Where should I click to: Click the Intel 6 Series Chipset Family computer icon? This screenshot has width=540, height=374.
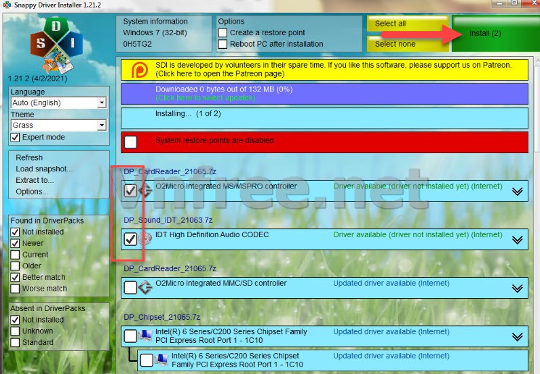(x=145, y=335)
